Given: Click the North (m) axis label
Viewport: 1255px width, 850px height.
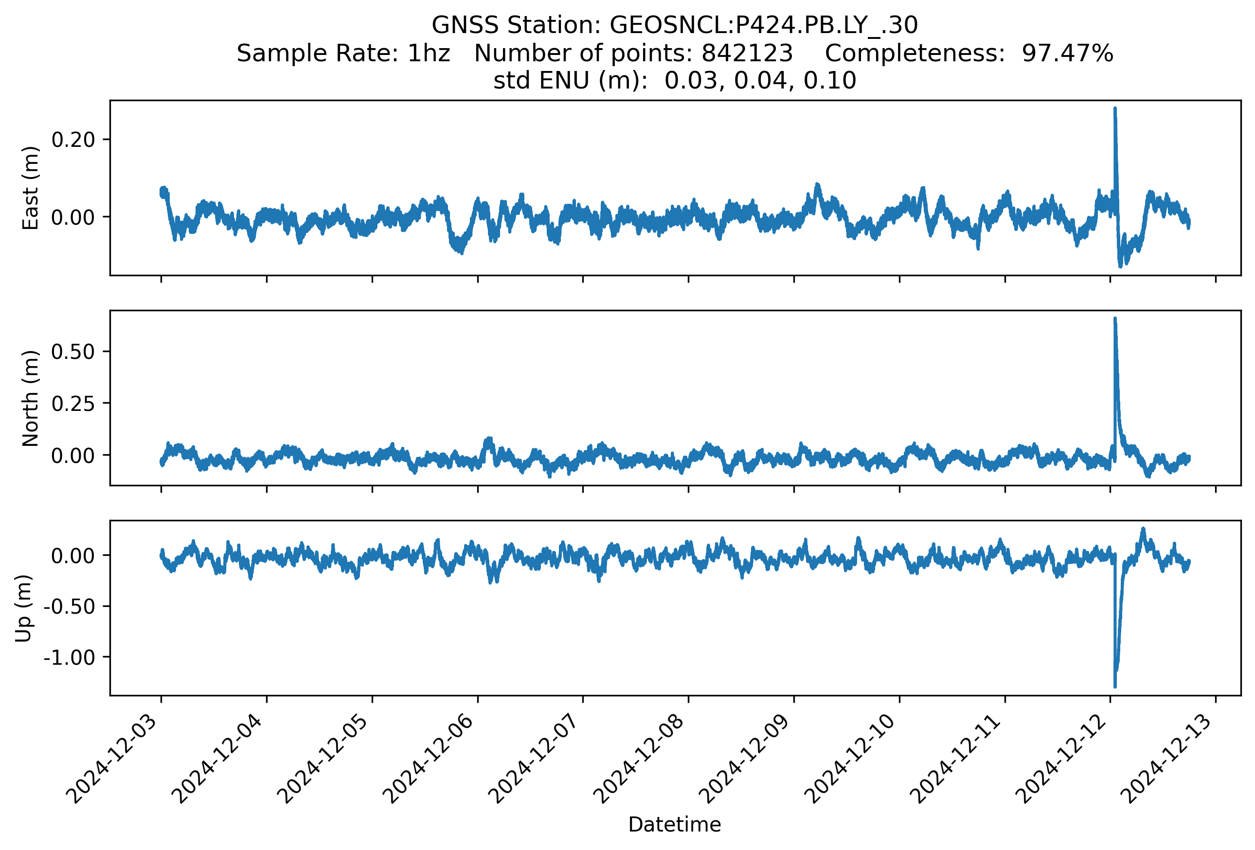Looking at the screenshot, I should (x=31, y=398).
